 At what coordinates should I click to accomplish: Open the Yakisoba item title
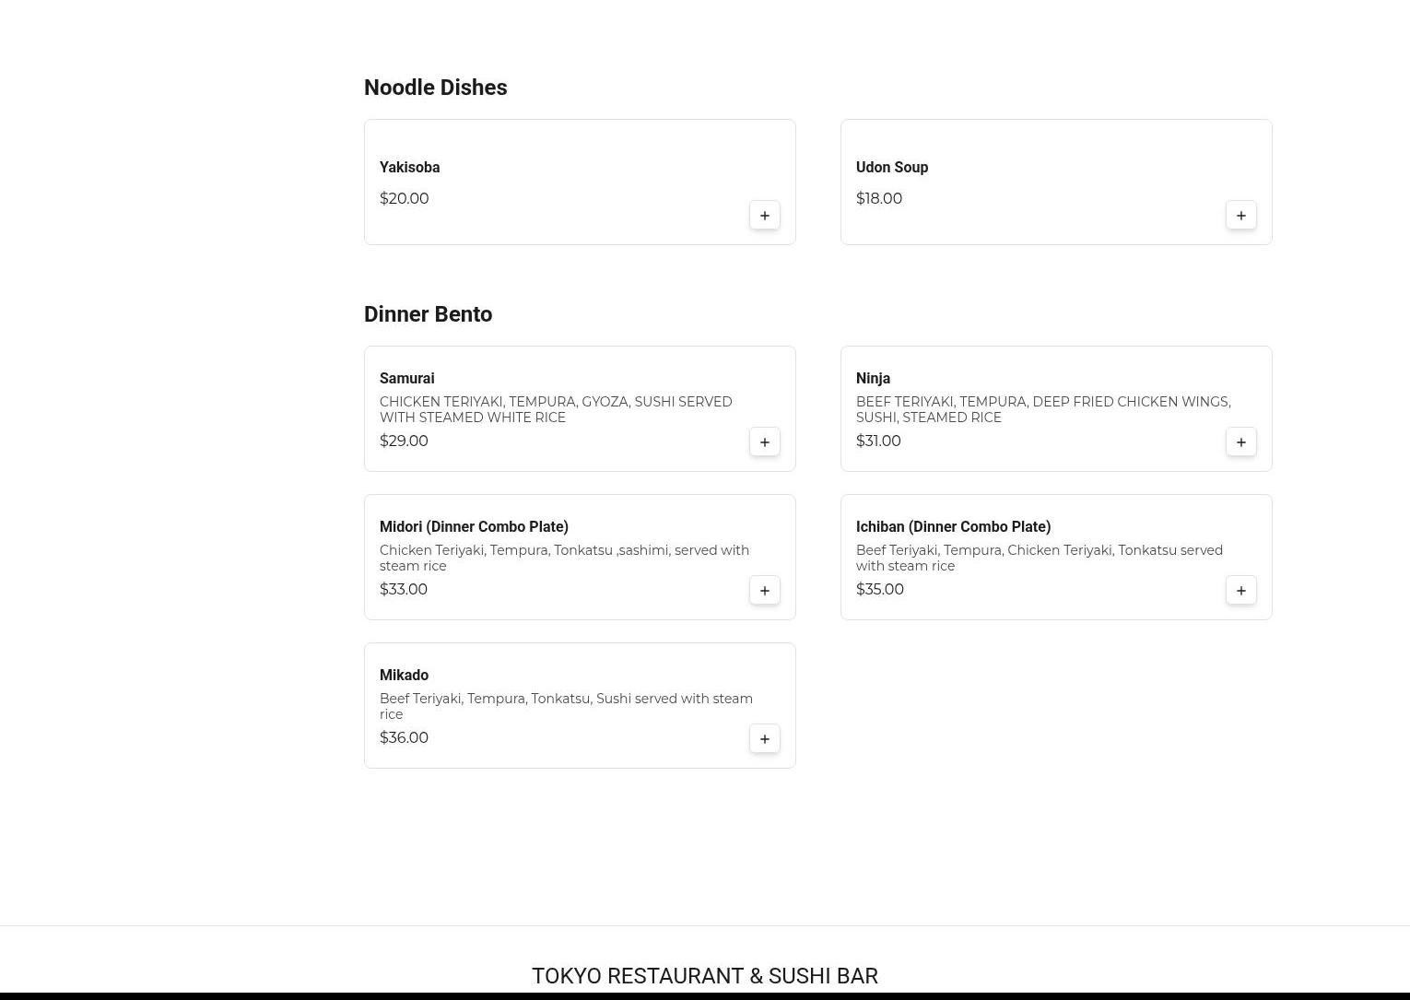pos(409,167)
